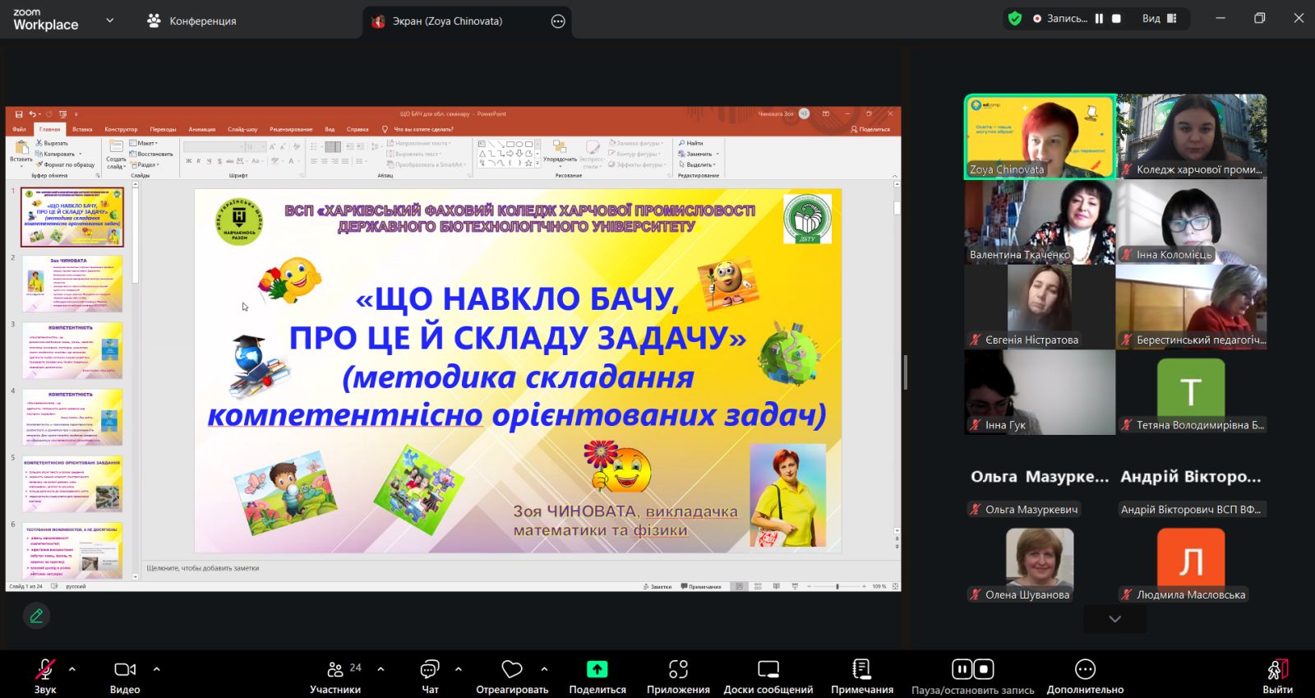
Task: Open Whiteboards in the toolbar
Action: coord(768,677)
